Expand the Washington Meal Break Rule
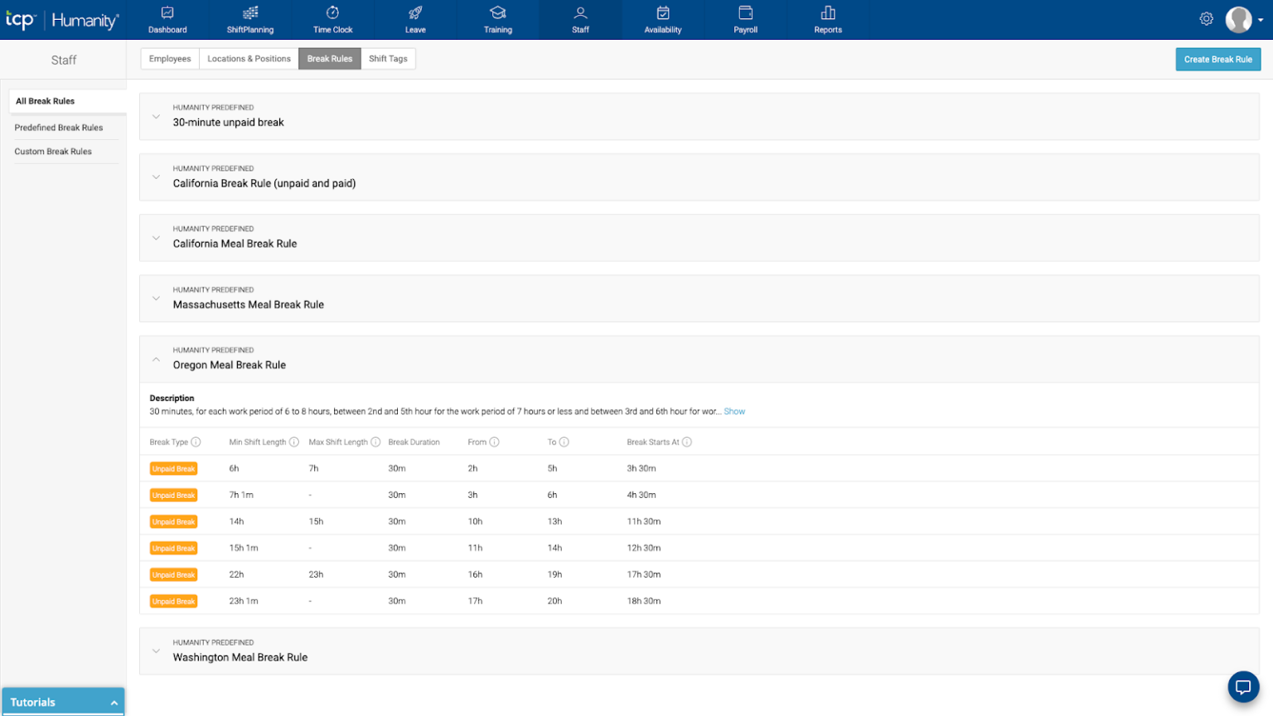The height and width of the screenshot is (716, 1273). pyautogui.click(x=156, y=651)
